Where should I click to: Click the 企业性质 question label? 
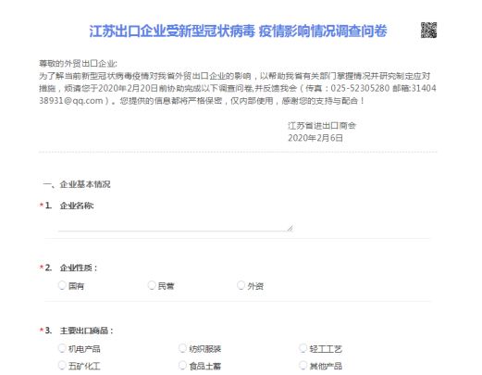tap(79, 268)
